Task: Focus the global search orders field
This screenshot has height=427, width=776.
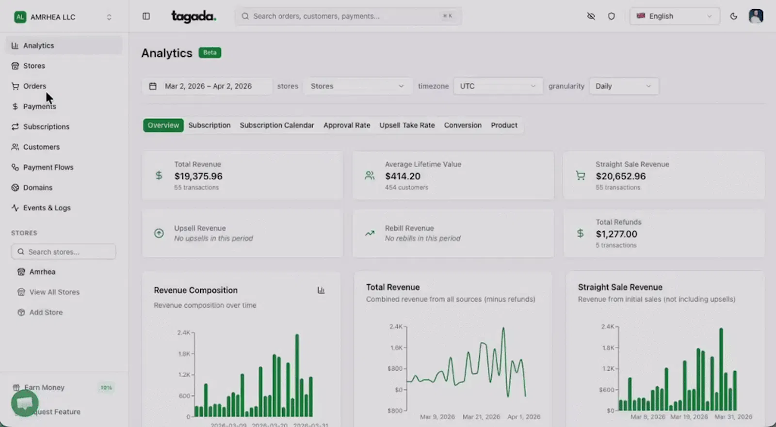Action: [x=348, y=16]
